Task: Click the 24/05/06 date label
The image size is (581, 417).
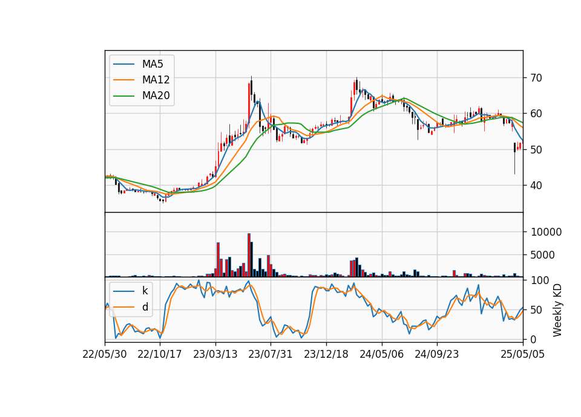Action: coord(382,354)
